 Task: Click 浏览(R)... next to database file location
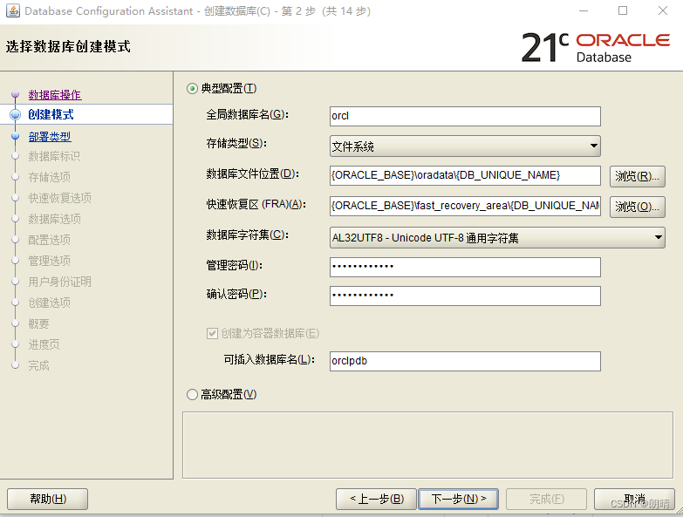(x=638, y=176)
